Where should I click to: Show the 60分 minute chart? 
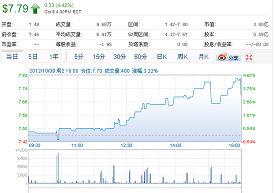point(140,57)
